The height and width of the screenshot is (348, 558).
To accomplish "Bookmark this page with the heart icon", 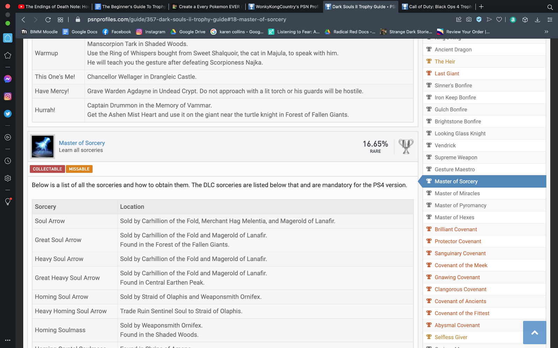I will pyautogui.click(x=499, y=19).
